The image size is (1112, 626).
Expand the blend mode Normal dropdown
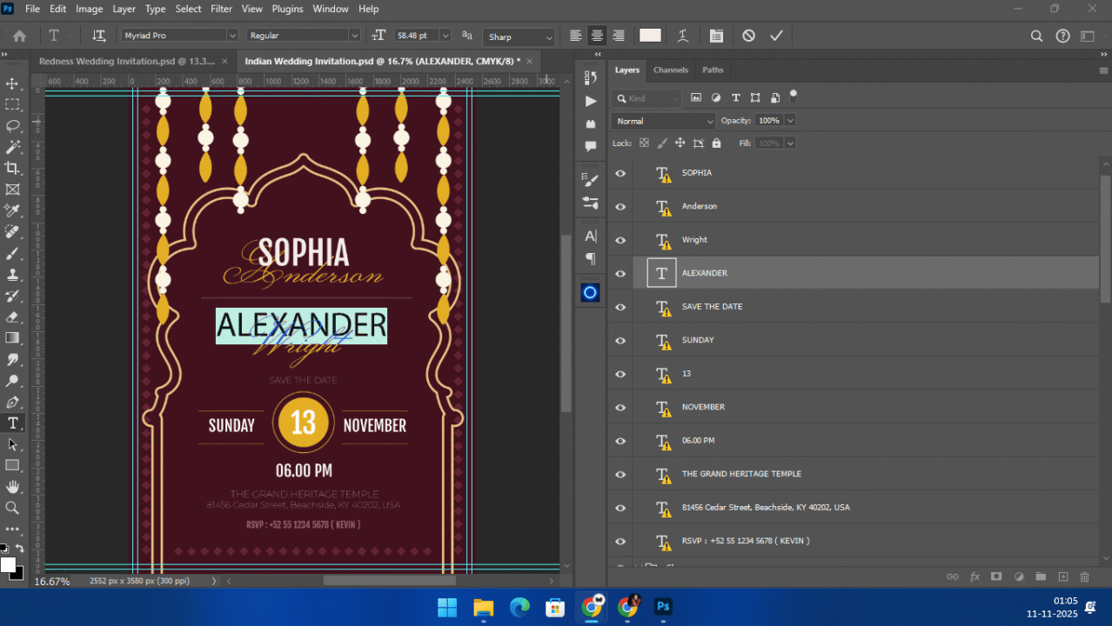[663, 121]
